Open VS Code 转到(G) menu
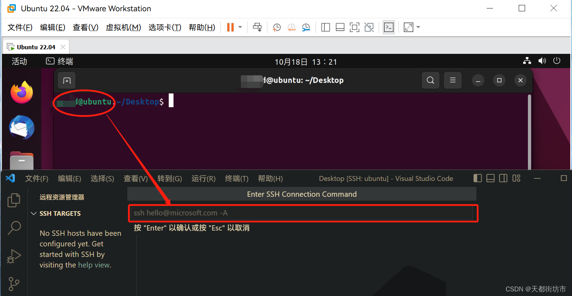The image size is (572, 296). 170,179
